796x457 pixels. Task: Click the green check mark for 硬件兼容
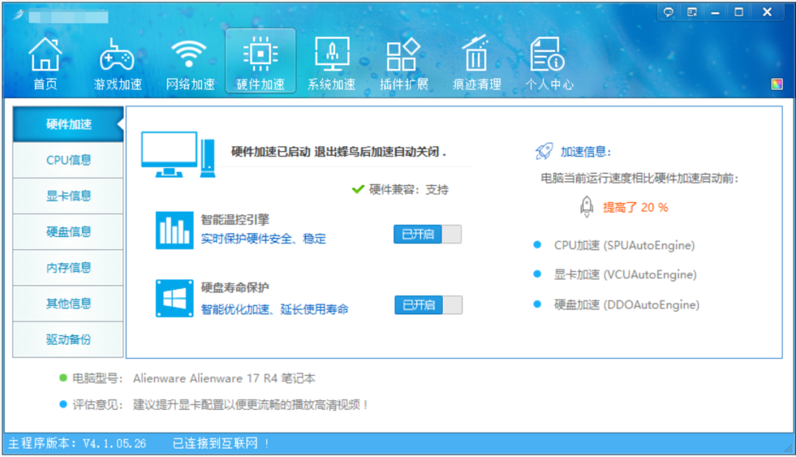point(358,189)
